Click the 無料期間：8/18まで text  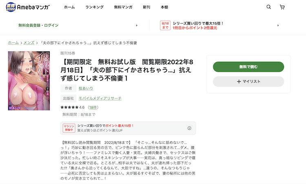pos(79,114)
